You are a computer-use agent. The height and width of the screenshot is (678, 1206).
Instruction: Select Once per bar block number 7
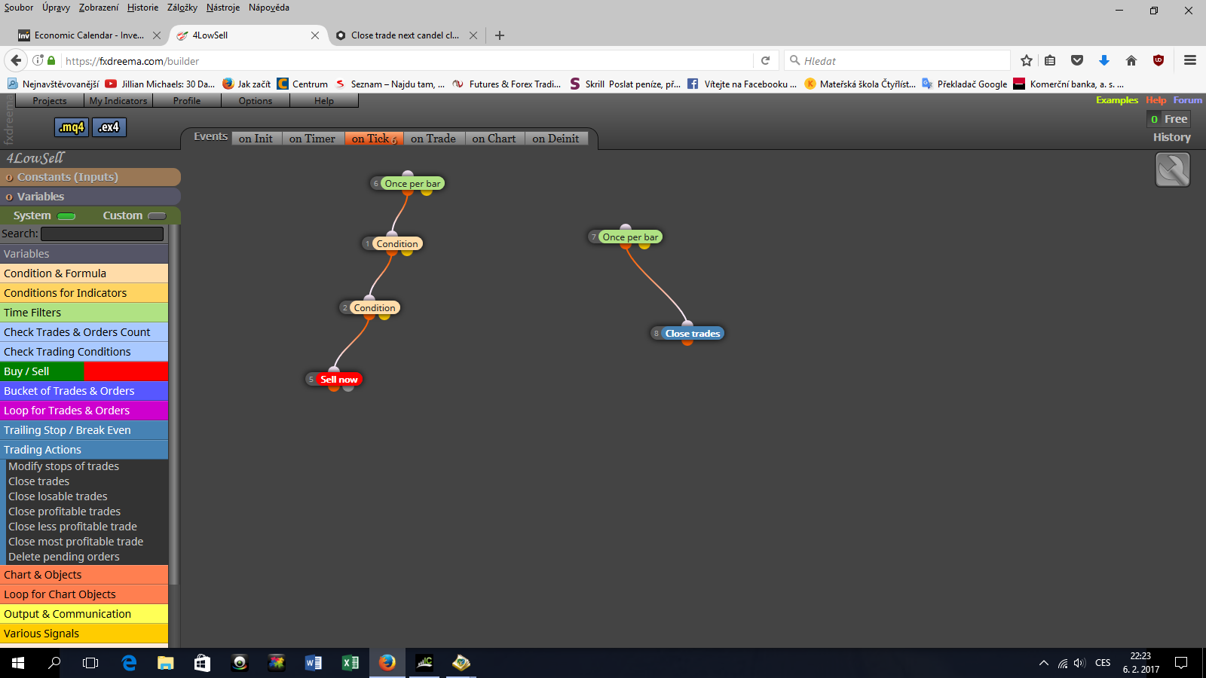click(x=630, y=237)
